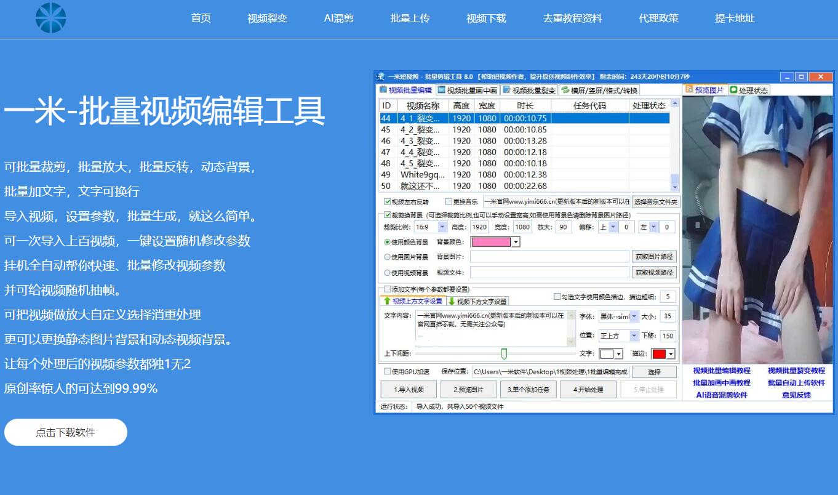Enable the 更换音乐 checkbox

coord(449,201)
